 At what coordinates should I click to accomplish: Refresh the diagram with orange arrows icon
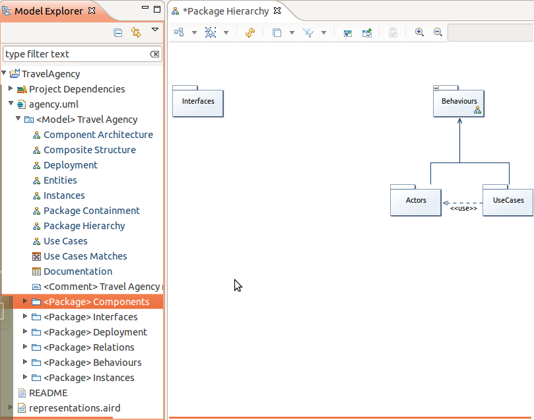click(250, 33)
